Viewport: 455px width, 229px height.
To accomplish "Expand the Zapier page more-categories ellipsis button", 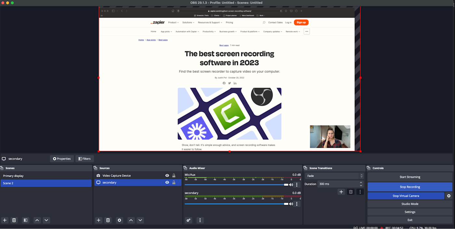I will coord(306,32).
